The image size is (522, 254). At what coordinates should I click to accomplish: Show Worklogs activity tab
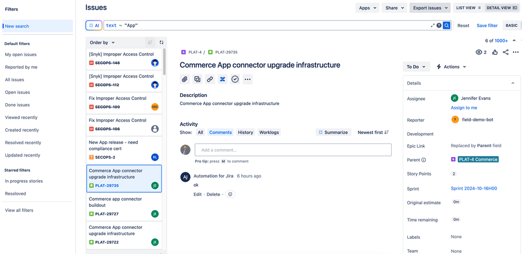pos(269,132)
